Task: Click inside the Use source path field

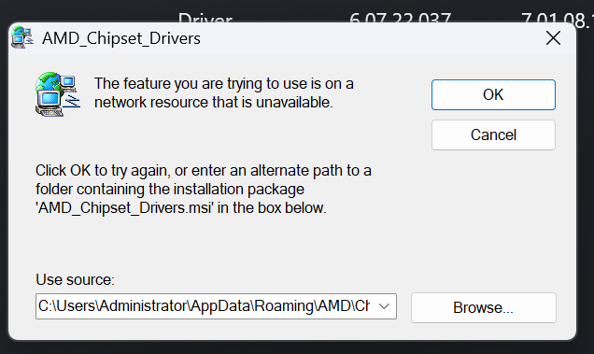Action: pyautogui.click(x=205, y=306)
